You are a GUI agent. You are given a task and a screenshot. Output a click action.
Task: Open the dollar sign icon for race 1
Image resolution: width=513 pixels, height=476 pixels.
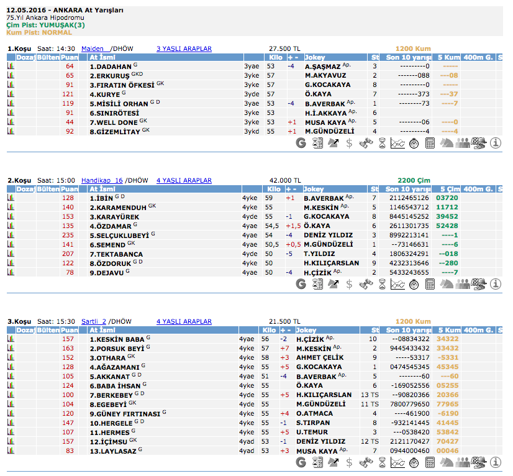coord(350,144)
